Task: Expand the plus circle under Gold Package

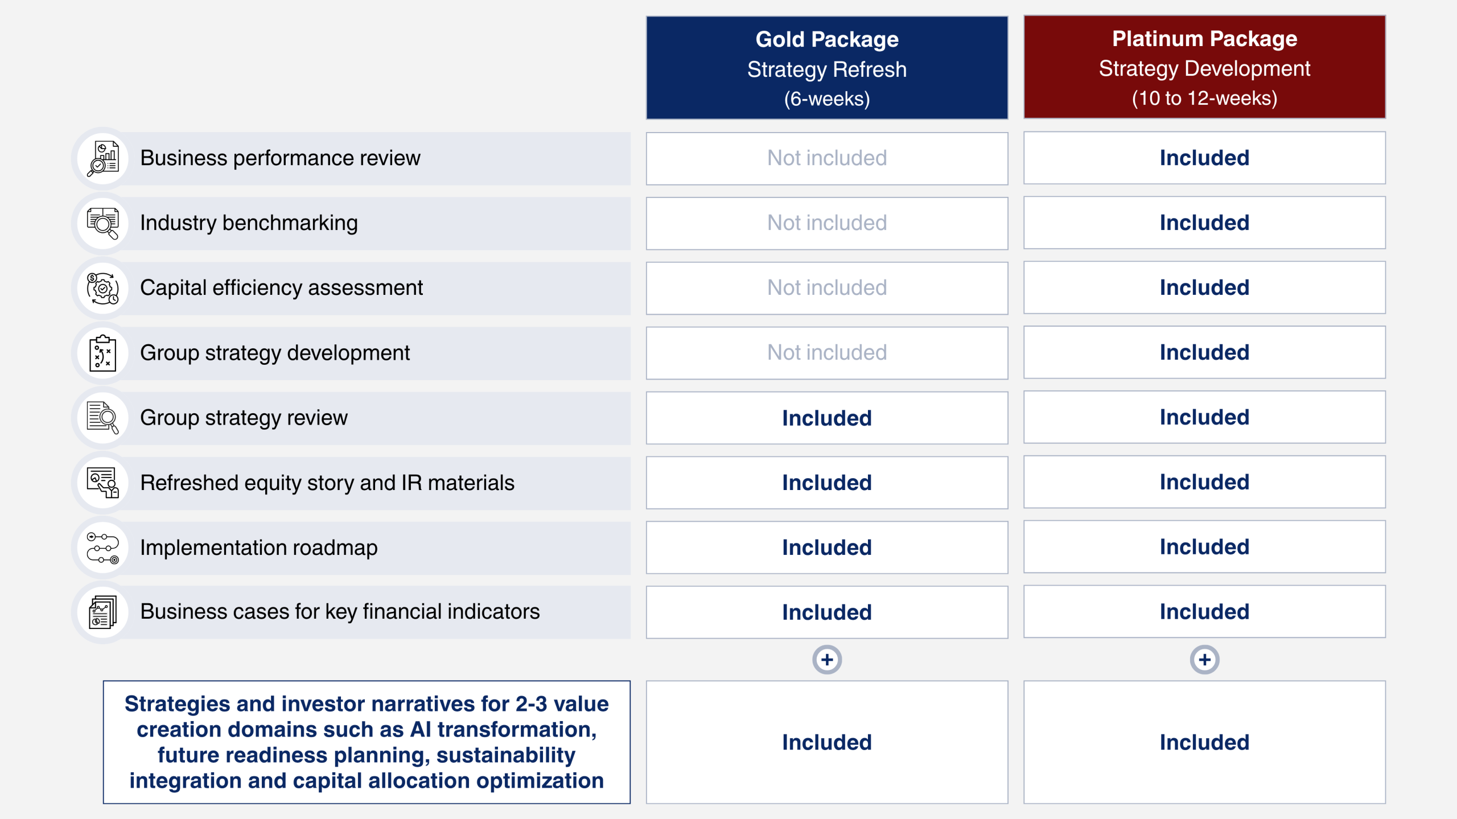Action: click(x=827, y=660)
